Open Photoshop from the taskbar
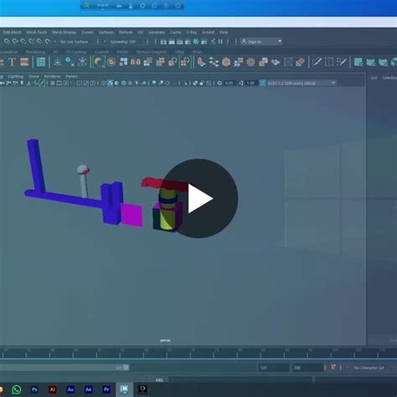The width and height of the screenshot is (397, 397). [x=34, y=389]
